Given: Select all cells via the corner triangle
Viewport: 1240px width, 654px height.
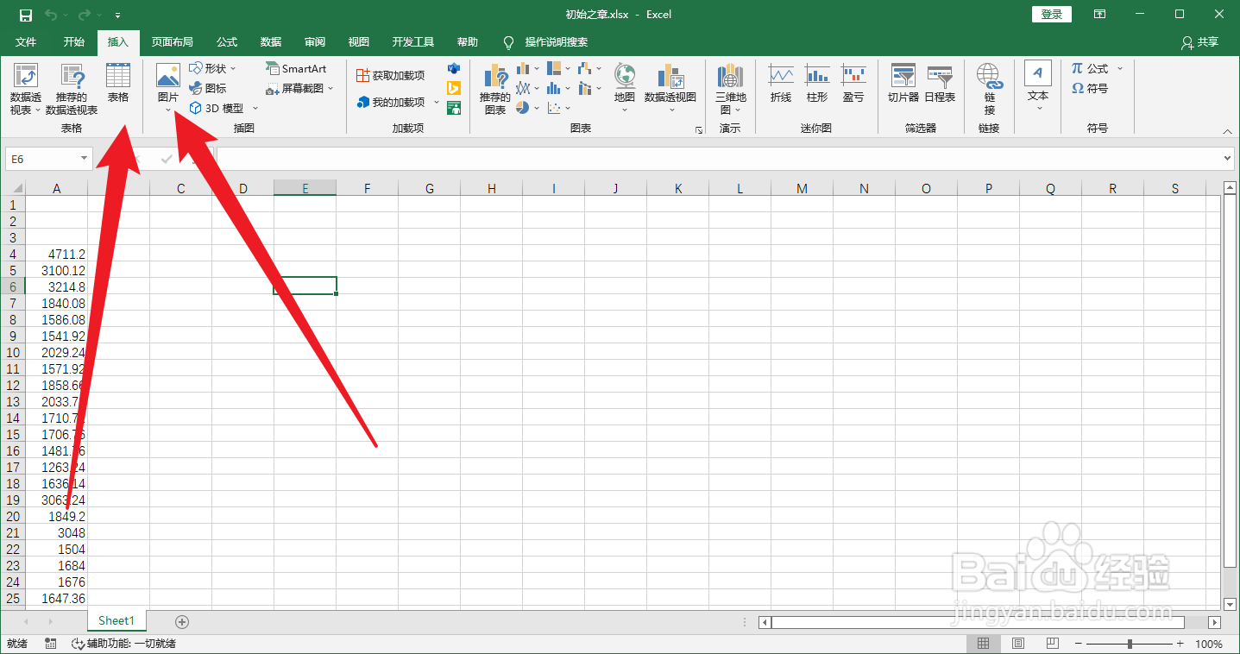Looking at the screenshot, I should (x=15, y=189).
